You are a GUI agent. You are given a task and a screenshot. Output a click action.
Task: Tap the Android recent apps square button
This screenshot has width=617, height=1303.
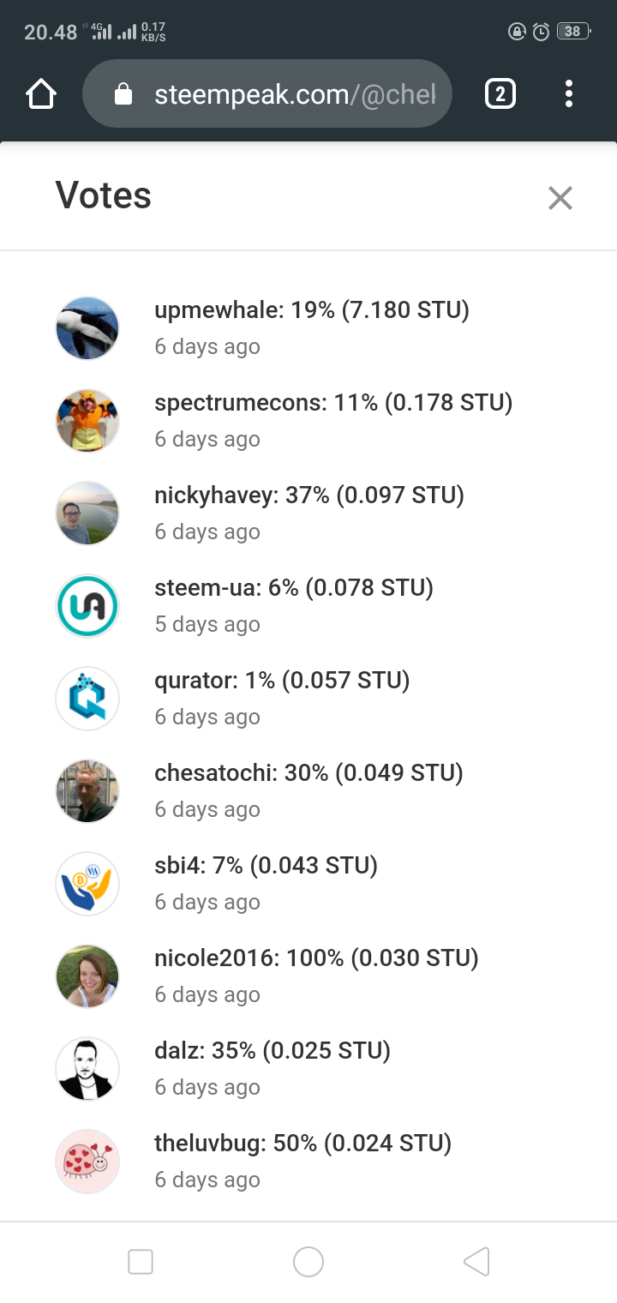141,1262
